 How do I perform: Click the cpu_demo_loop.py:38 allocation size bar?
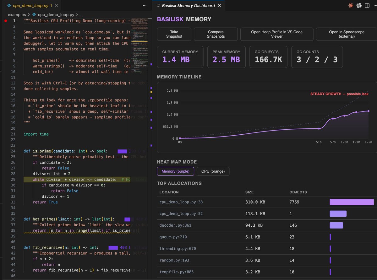pyautogui.click(x=352, y=202)
